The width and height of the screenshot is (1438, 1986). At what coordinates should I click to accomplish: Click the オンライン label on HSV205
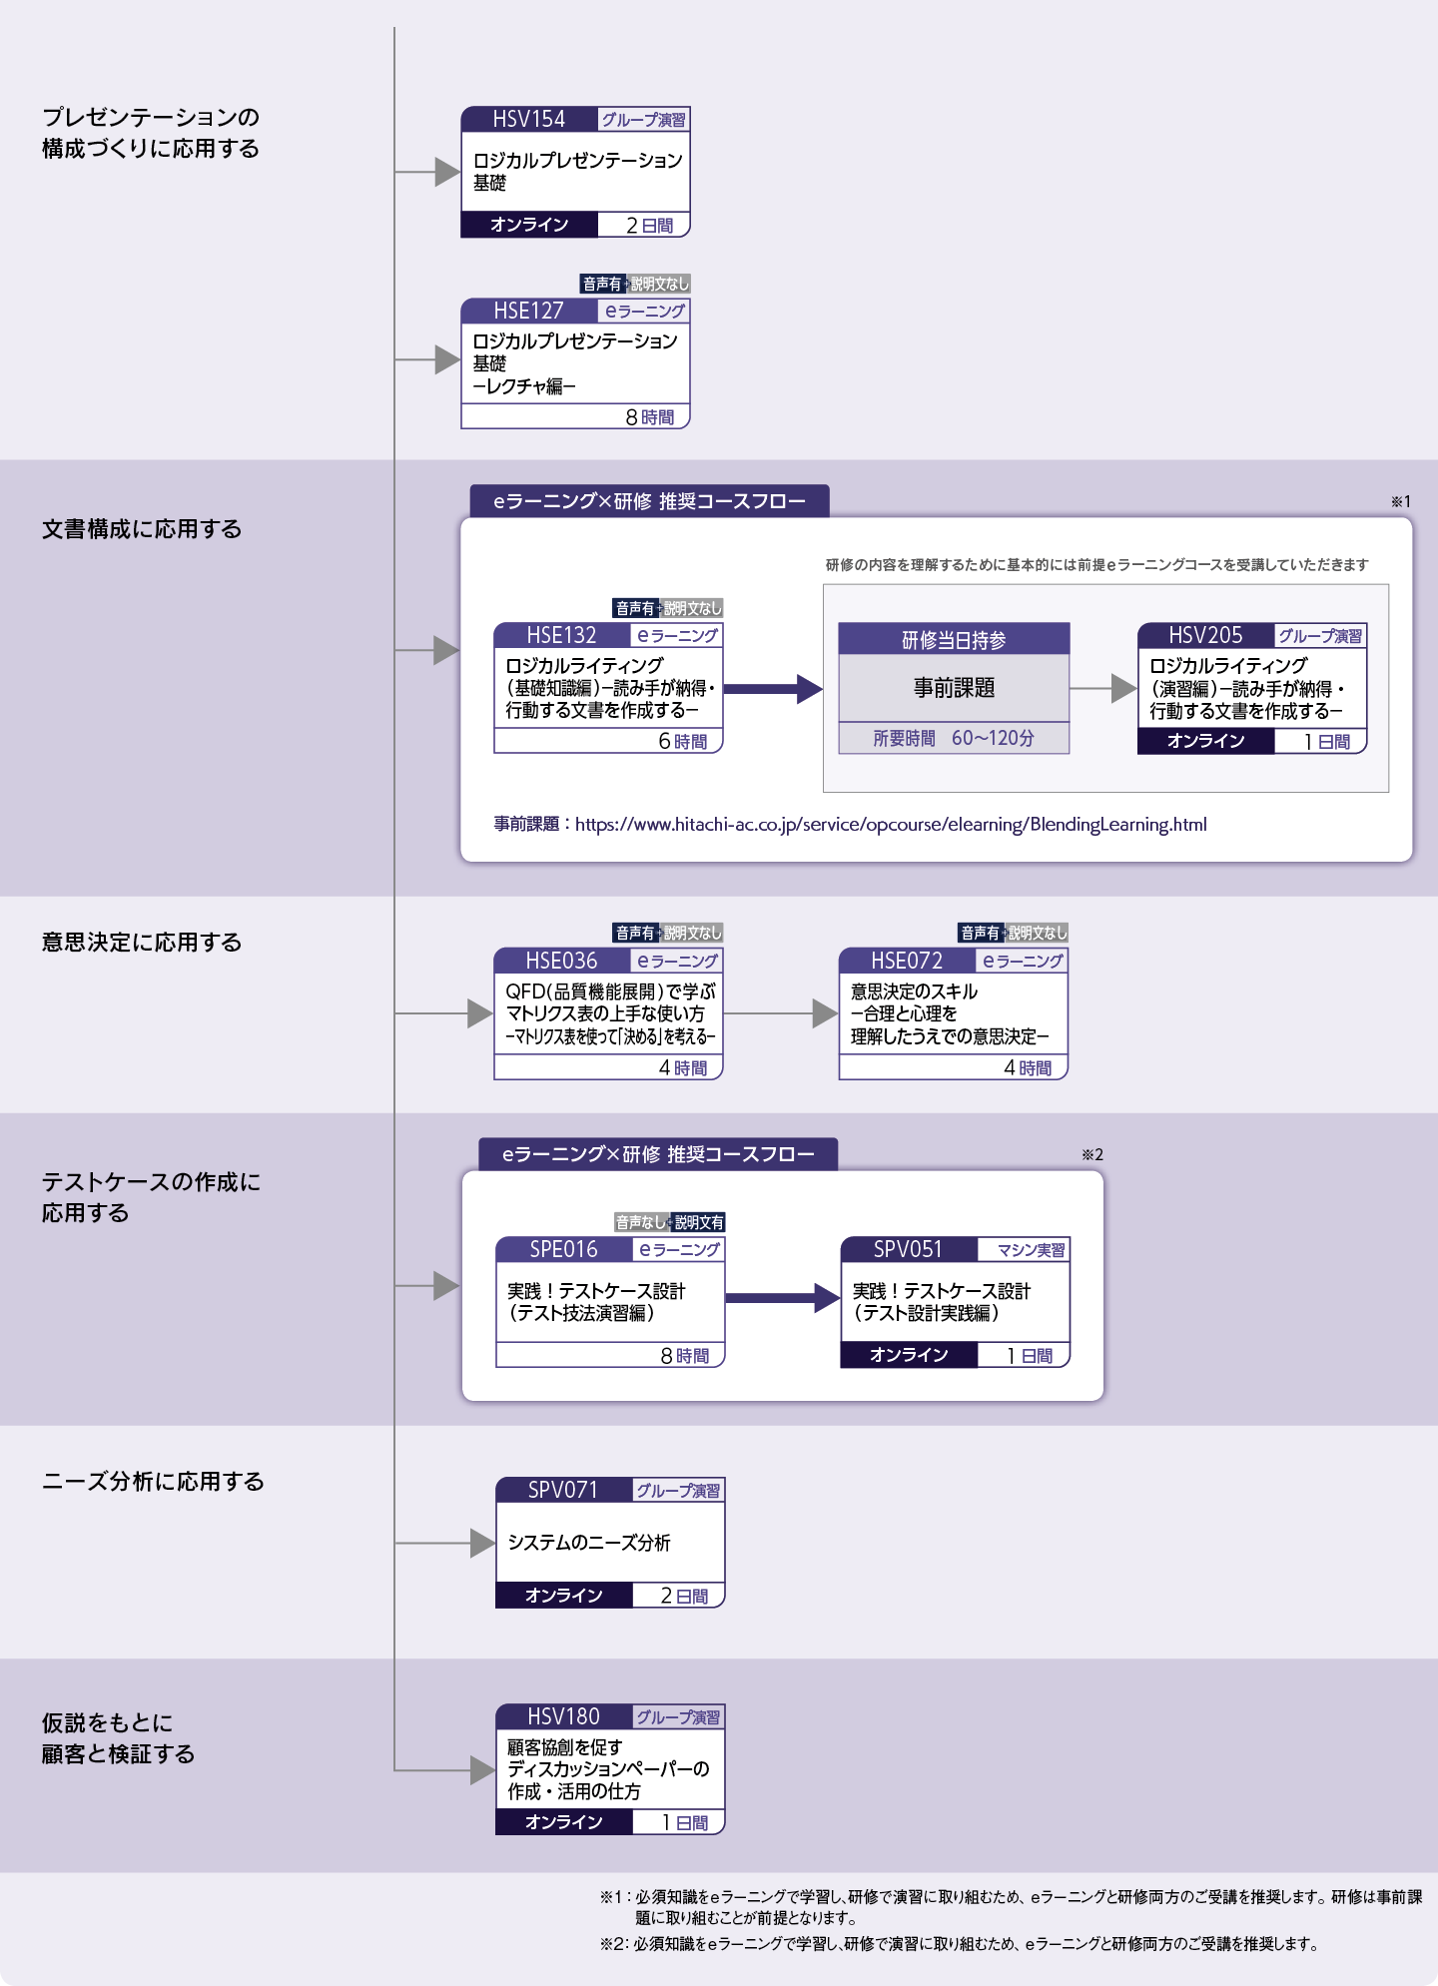1206,741
